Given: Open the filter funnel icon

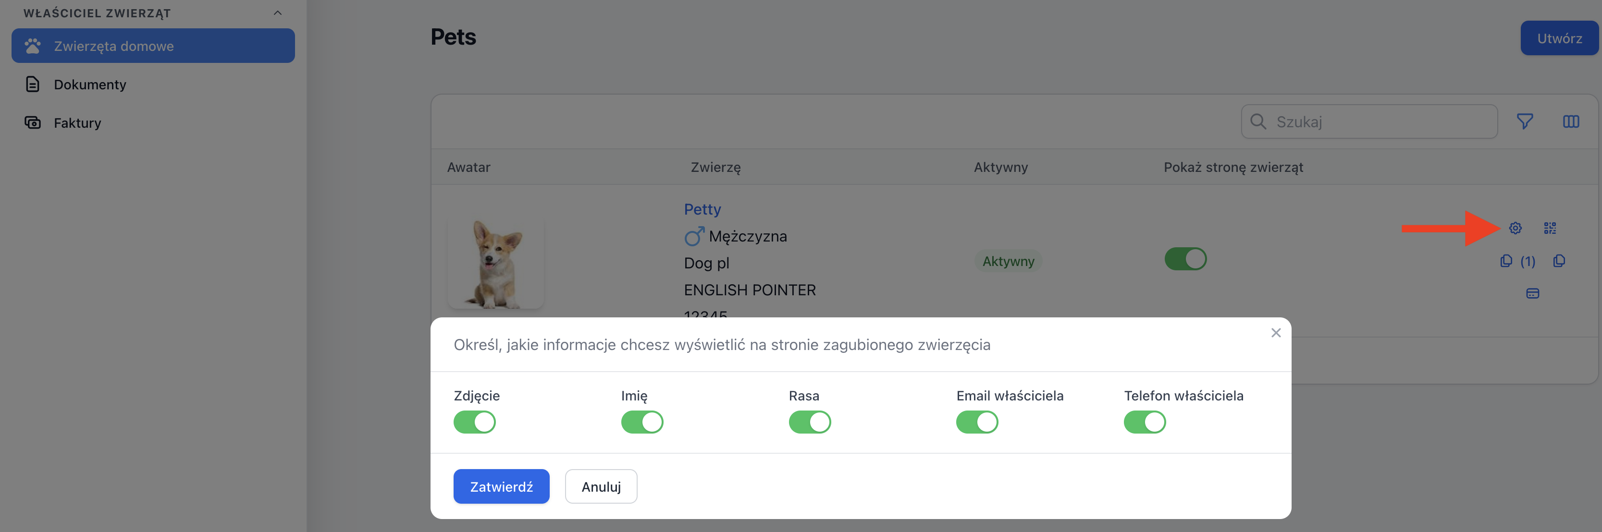Looking at the screenshot, I should 1525,121.
